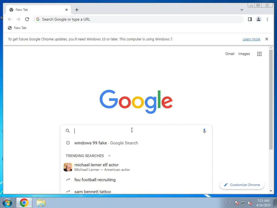This screenshot has height=208, width=277.
Task: Open the Google apps grid
Action: [x=259, y=54]
